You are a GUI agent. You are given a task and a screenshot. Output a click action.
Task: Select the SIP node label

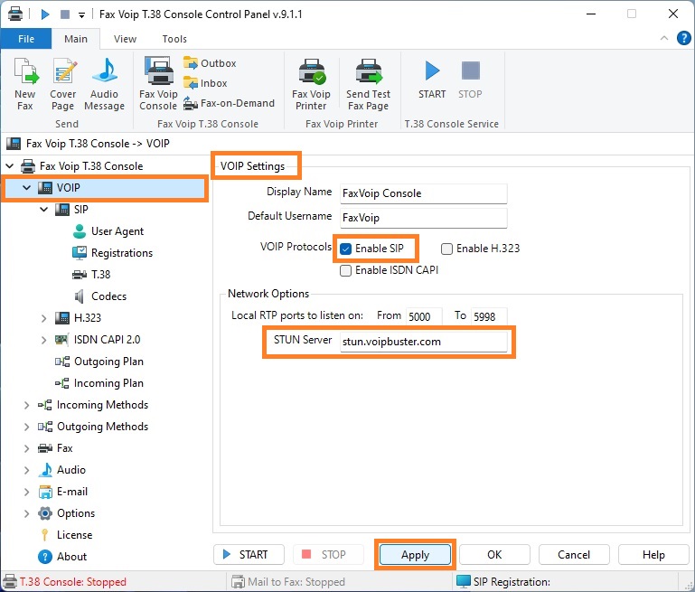click(81, 210)
